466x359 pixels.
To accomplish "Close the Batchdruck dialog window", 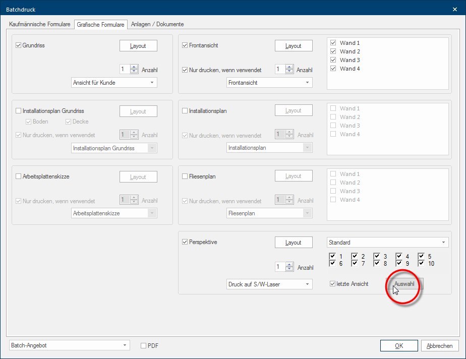I will tap(455, 10).
